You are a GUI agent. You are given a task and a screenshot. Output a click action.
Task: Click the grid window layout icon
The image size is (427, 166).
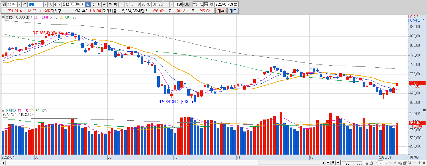[366, 163]
